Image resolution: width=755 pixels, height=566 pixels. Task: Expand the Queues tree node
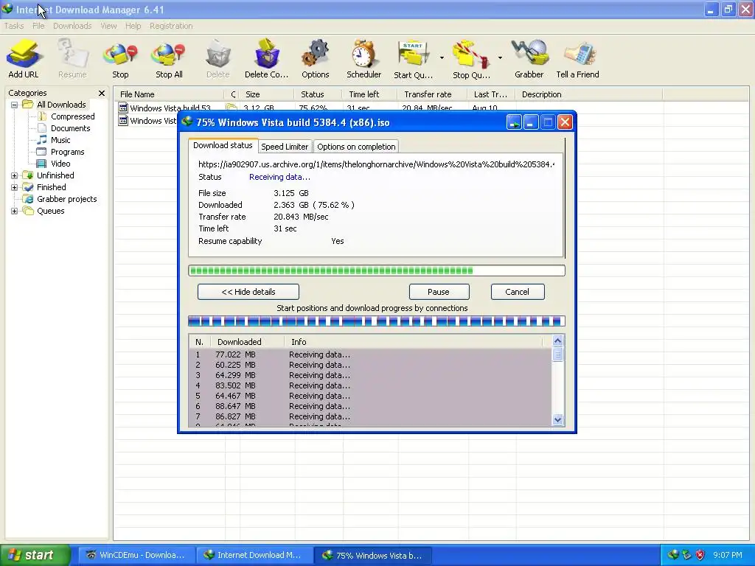point(15,211)
